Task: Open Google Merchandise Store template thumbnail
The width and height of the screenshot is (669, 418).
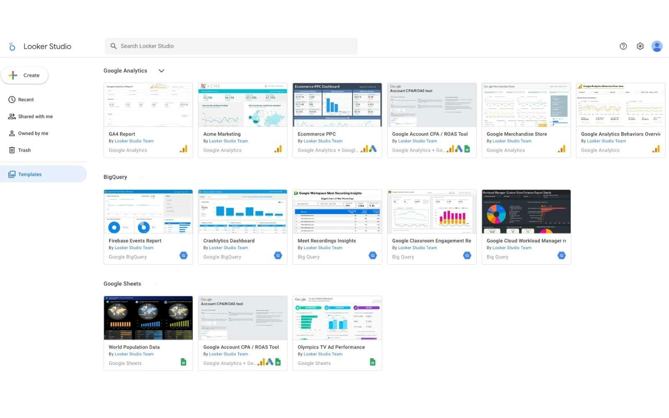Action: (x=526, y=105)
